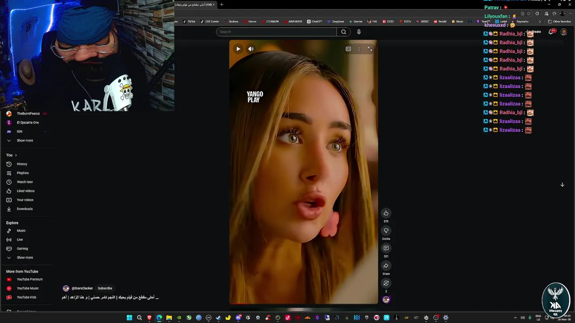Open the DeepSeek bookmark

[x=336, y=22]
